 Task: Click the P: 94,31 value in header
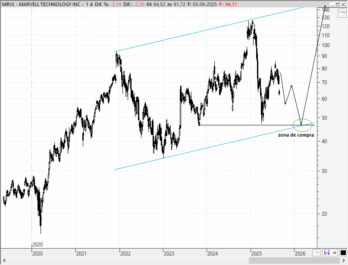[228, 4]
